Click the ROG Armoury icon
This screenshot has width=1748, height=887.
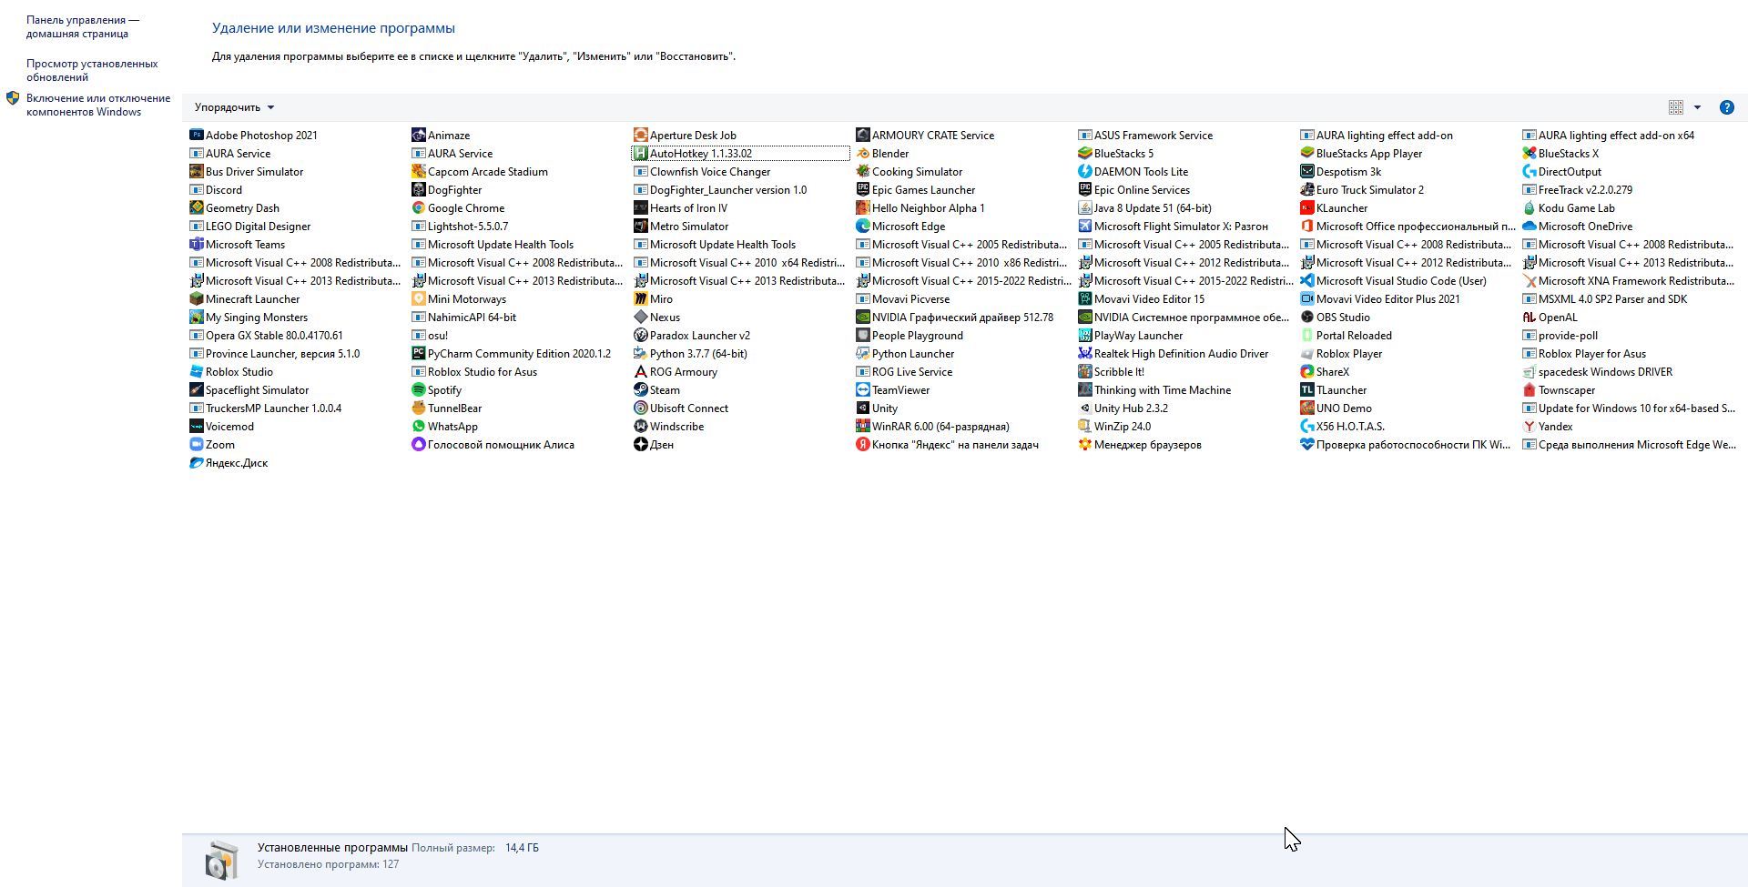point(640,371)
